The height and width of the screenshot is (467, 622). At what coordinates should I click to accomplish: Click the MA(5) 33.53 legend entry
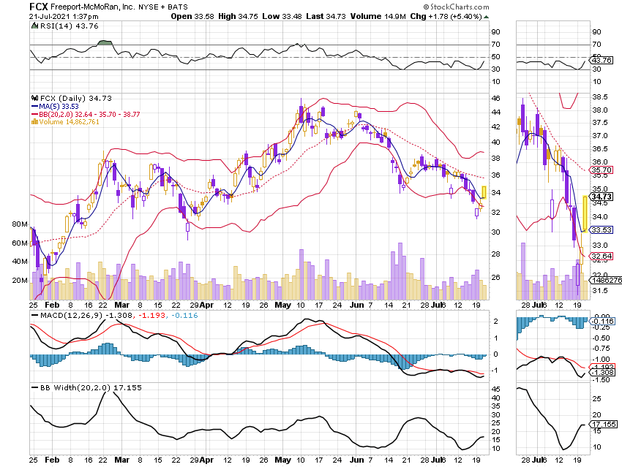[55, 107]
